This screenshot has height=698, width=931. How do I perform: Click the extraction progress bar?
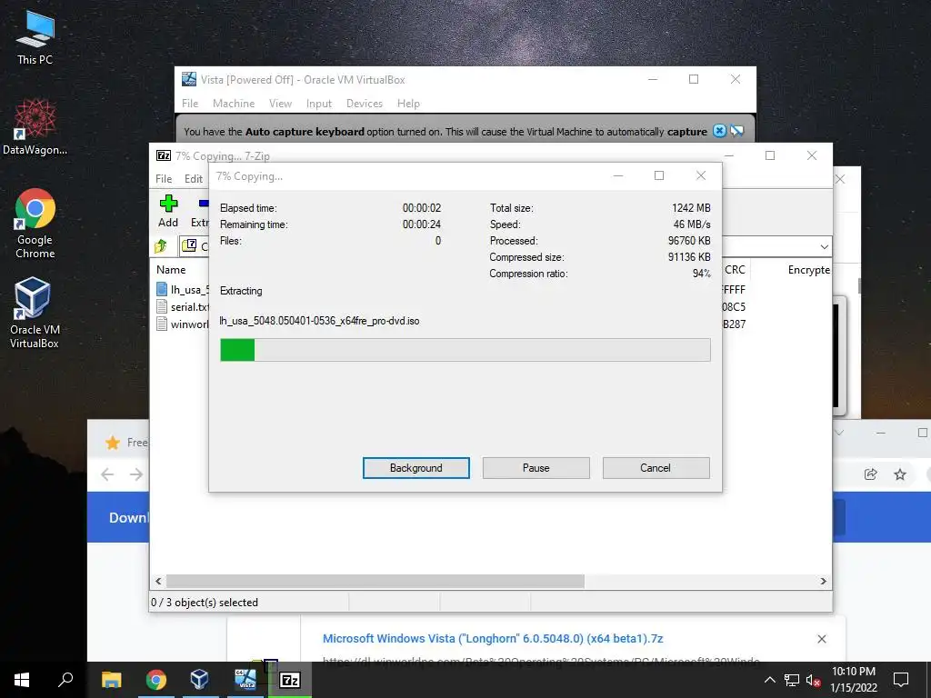(x=465, y=350)
